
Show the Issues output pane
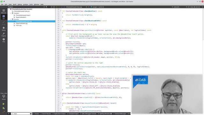(x=36, y=114)
